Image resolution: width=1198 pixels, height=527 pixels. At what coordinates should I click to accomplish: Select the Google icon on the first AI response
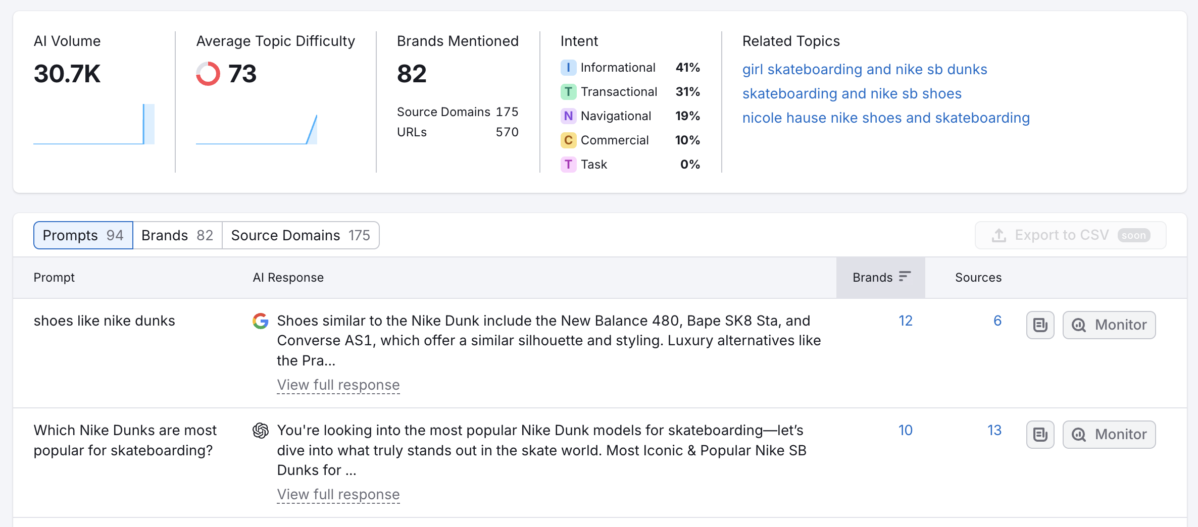261,322
